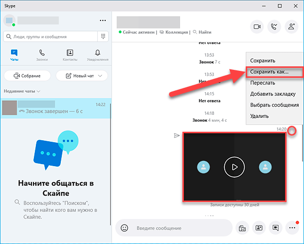Maximize the Skype window
304x244 pixels.
[x=280, y=6]
